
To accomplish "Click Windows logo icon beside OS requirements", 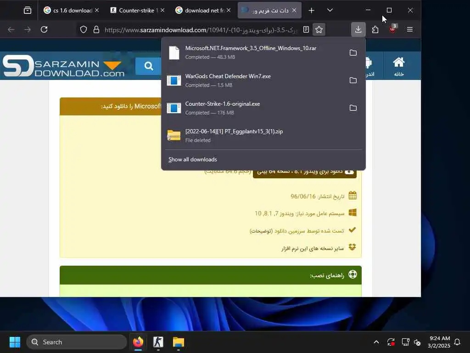I will [x=352, y=212].
